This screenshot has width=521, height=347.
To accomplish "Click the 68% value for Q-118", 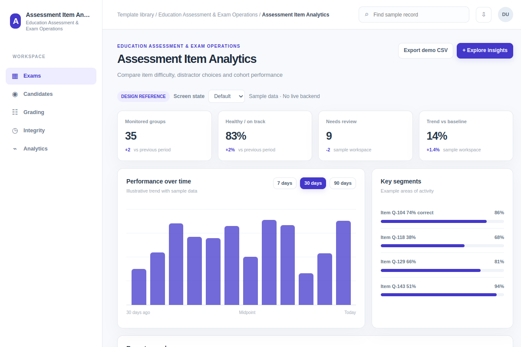I will (499, 237).
